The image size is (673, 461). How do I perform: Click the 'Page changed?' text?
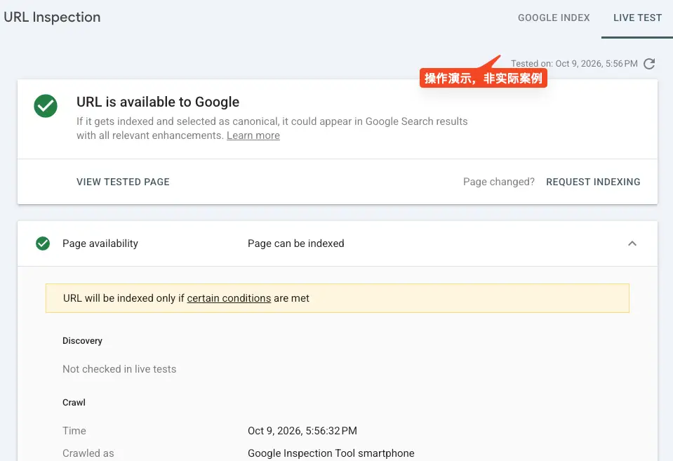[499, 182]
